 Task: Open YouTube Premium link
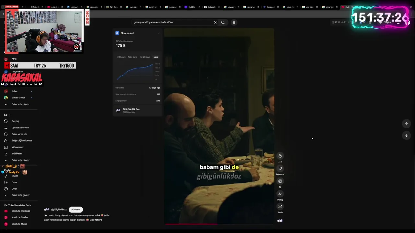(20, 211)
